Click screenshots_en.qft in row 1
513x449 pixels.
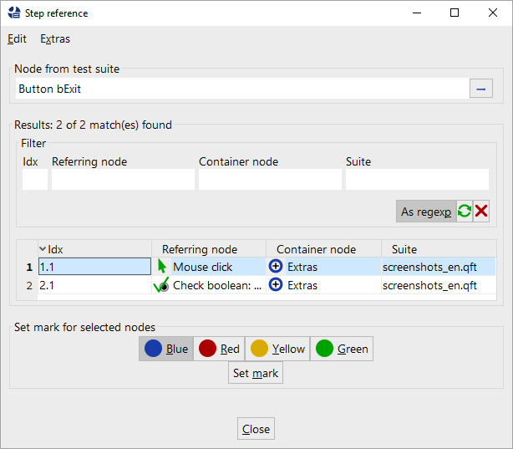[x=429, y=267]
